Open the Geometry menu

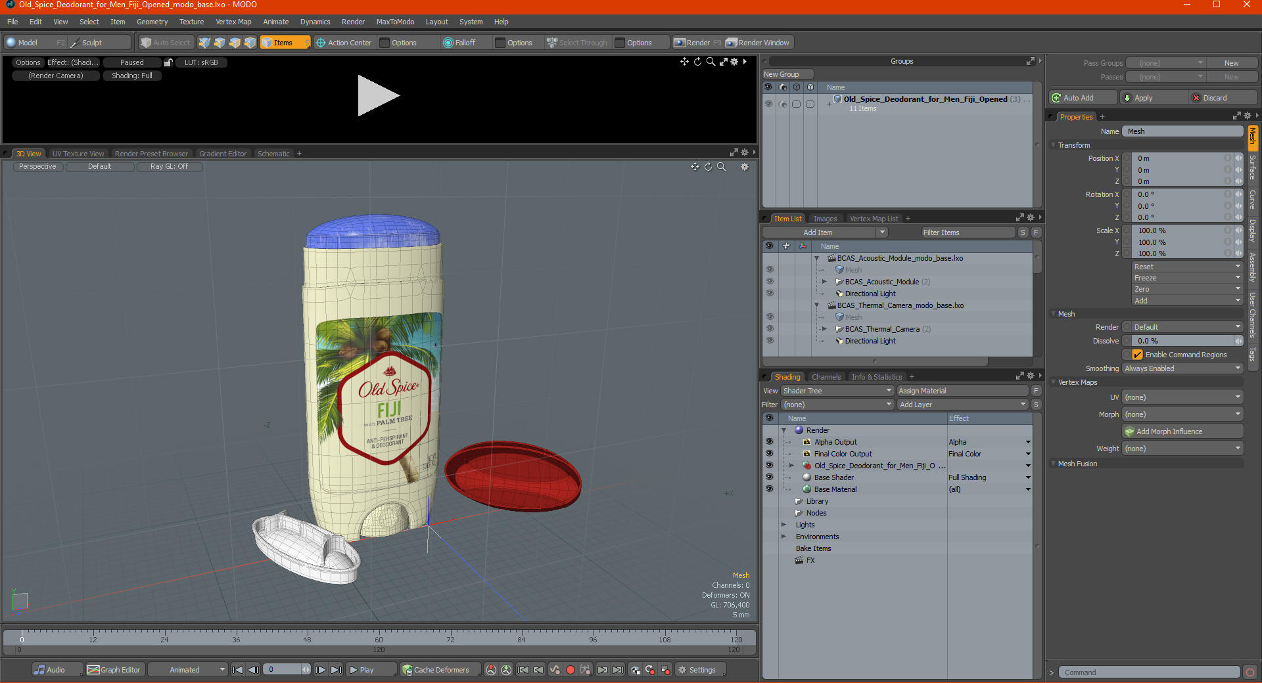(x=152, y=22)
